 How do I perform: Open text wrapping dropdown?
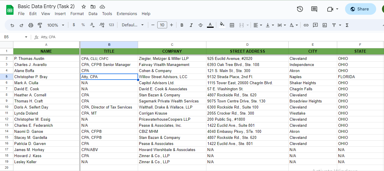tap(282, 25)
